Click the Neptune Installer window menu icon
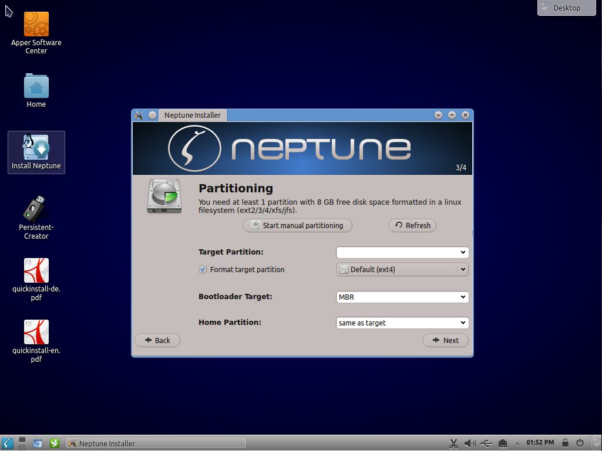This screenshot has width=602, height=451. coord(139,115)
